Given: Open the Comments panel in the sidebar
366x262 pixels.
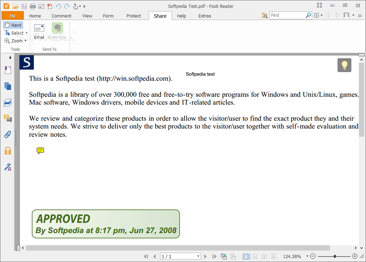Looking at the screenshot, I should (x=8, y=119).
